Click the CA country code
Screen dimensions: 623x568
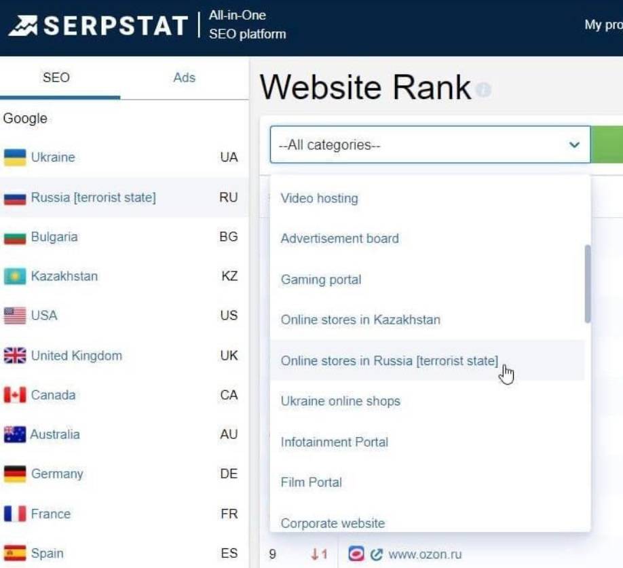(229, 395)
